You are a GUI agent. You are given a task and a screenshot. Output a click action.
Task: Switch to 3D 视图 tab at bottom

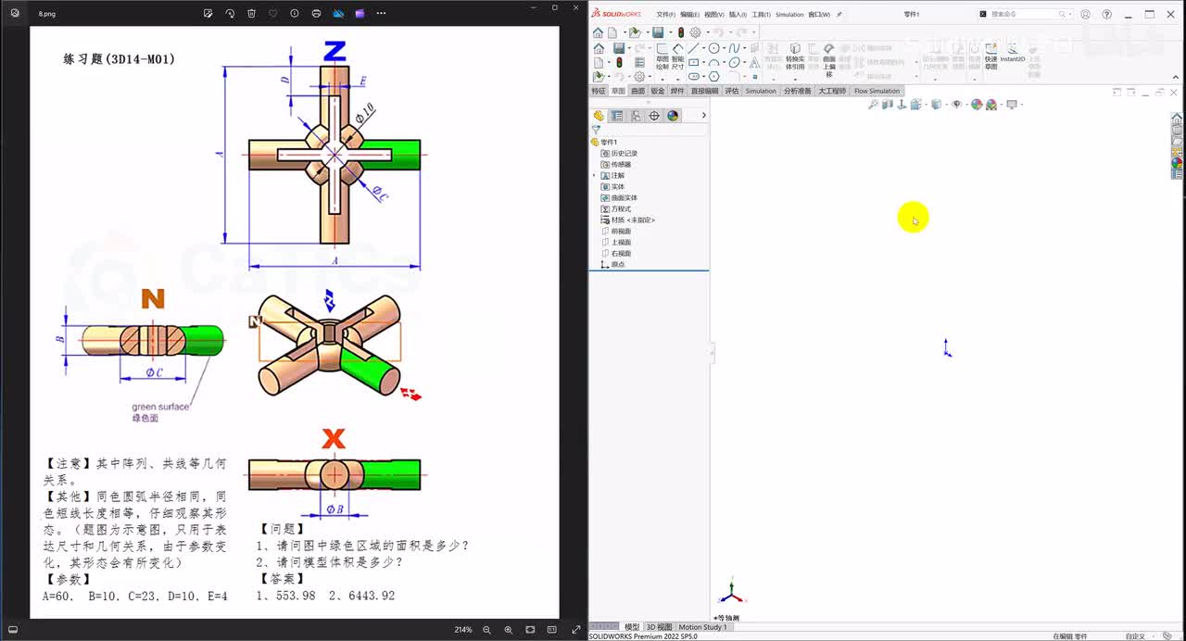[659, 627]
